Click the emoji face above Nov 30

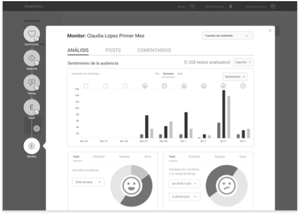point(164,86)
